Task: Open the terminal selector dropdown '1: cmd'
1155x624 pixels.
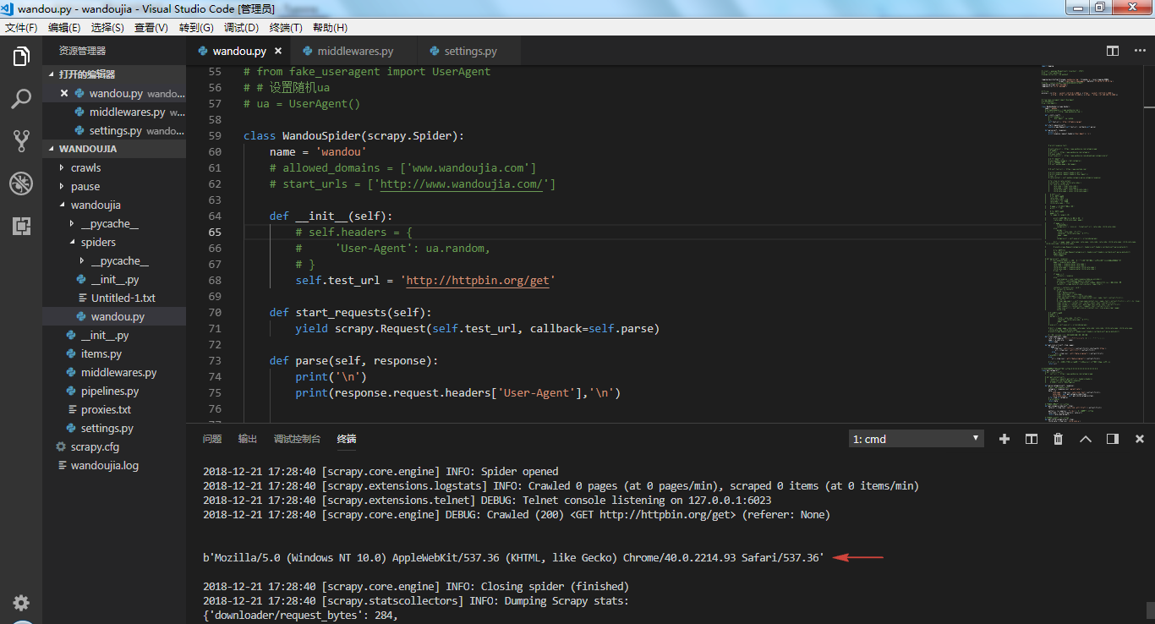Action: [x=917, y=439]
